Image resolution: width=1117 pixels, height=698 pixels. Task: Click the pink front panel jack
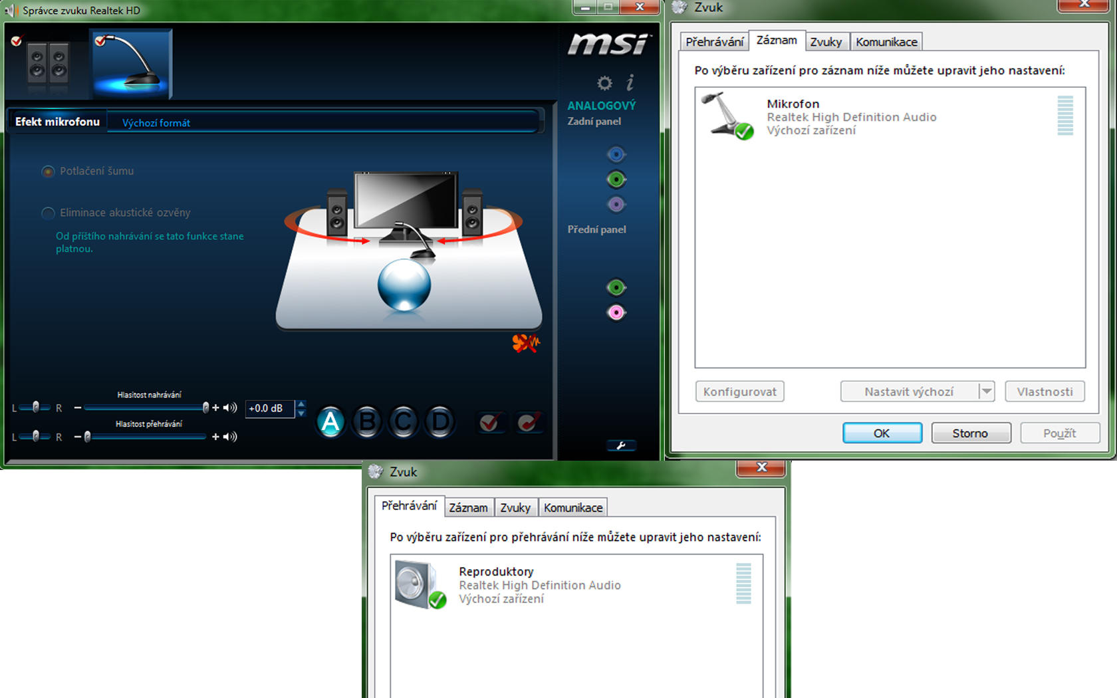616,312
